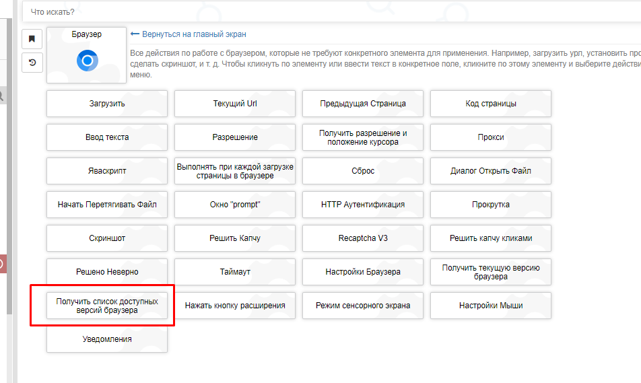Click the search field "Что искать?"

[330, 12]
